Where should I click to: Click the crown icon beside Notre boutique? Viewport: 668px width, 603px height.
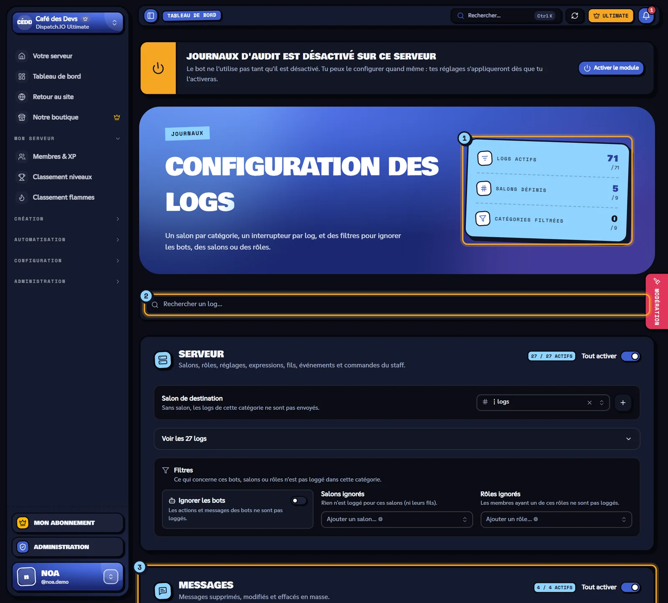tap(117, 117)
